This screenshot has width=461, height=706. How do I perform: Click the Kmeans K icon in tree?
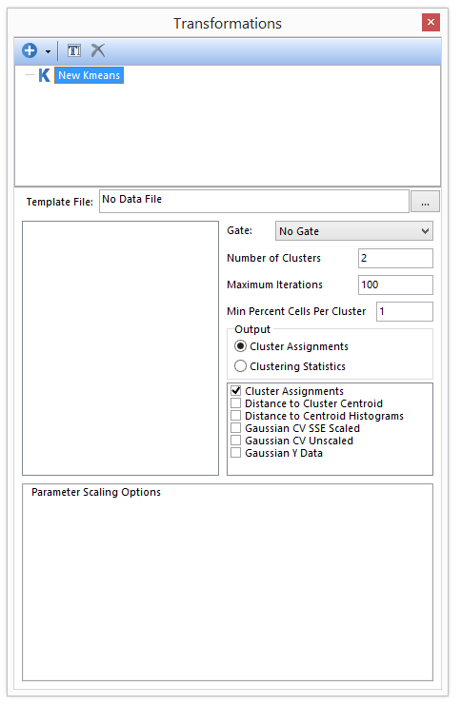pyautogui.click(x=44, y=75)
